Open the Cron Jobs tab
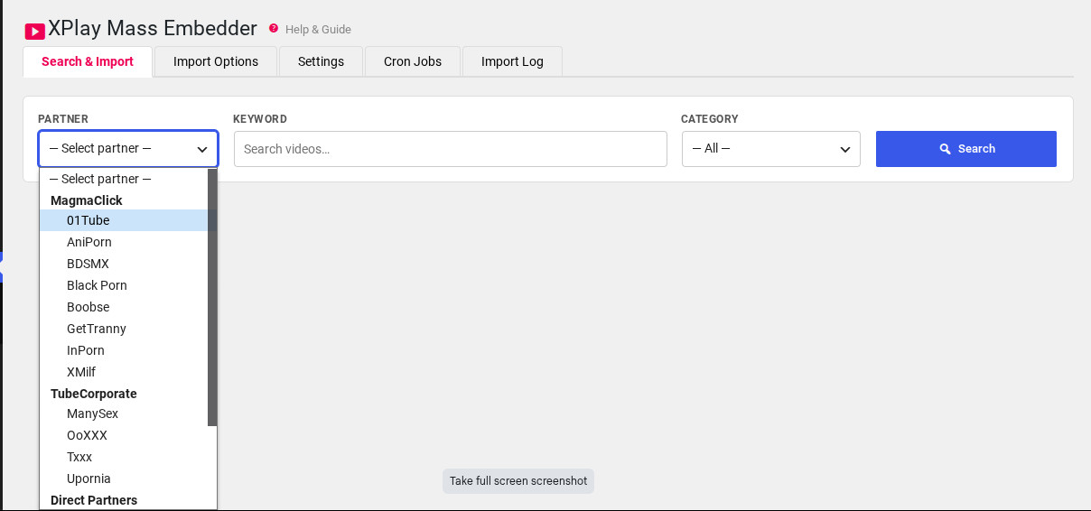The width and height of the screenshot is (1091, 511). pyautogui.click(x=413, y=61)
